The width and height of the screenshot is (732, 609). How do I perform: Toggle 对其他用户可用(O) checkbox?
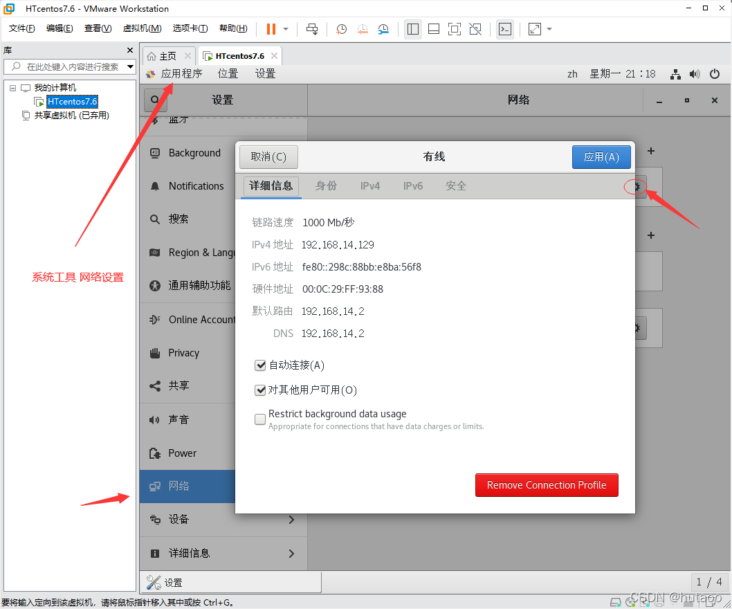[x=260, y=390]
